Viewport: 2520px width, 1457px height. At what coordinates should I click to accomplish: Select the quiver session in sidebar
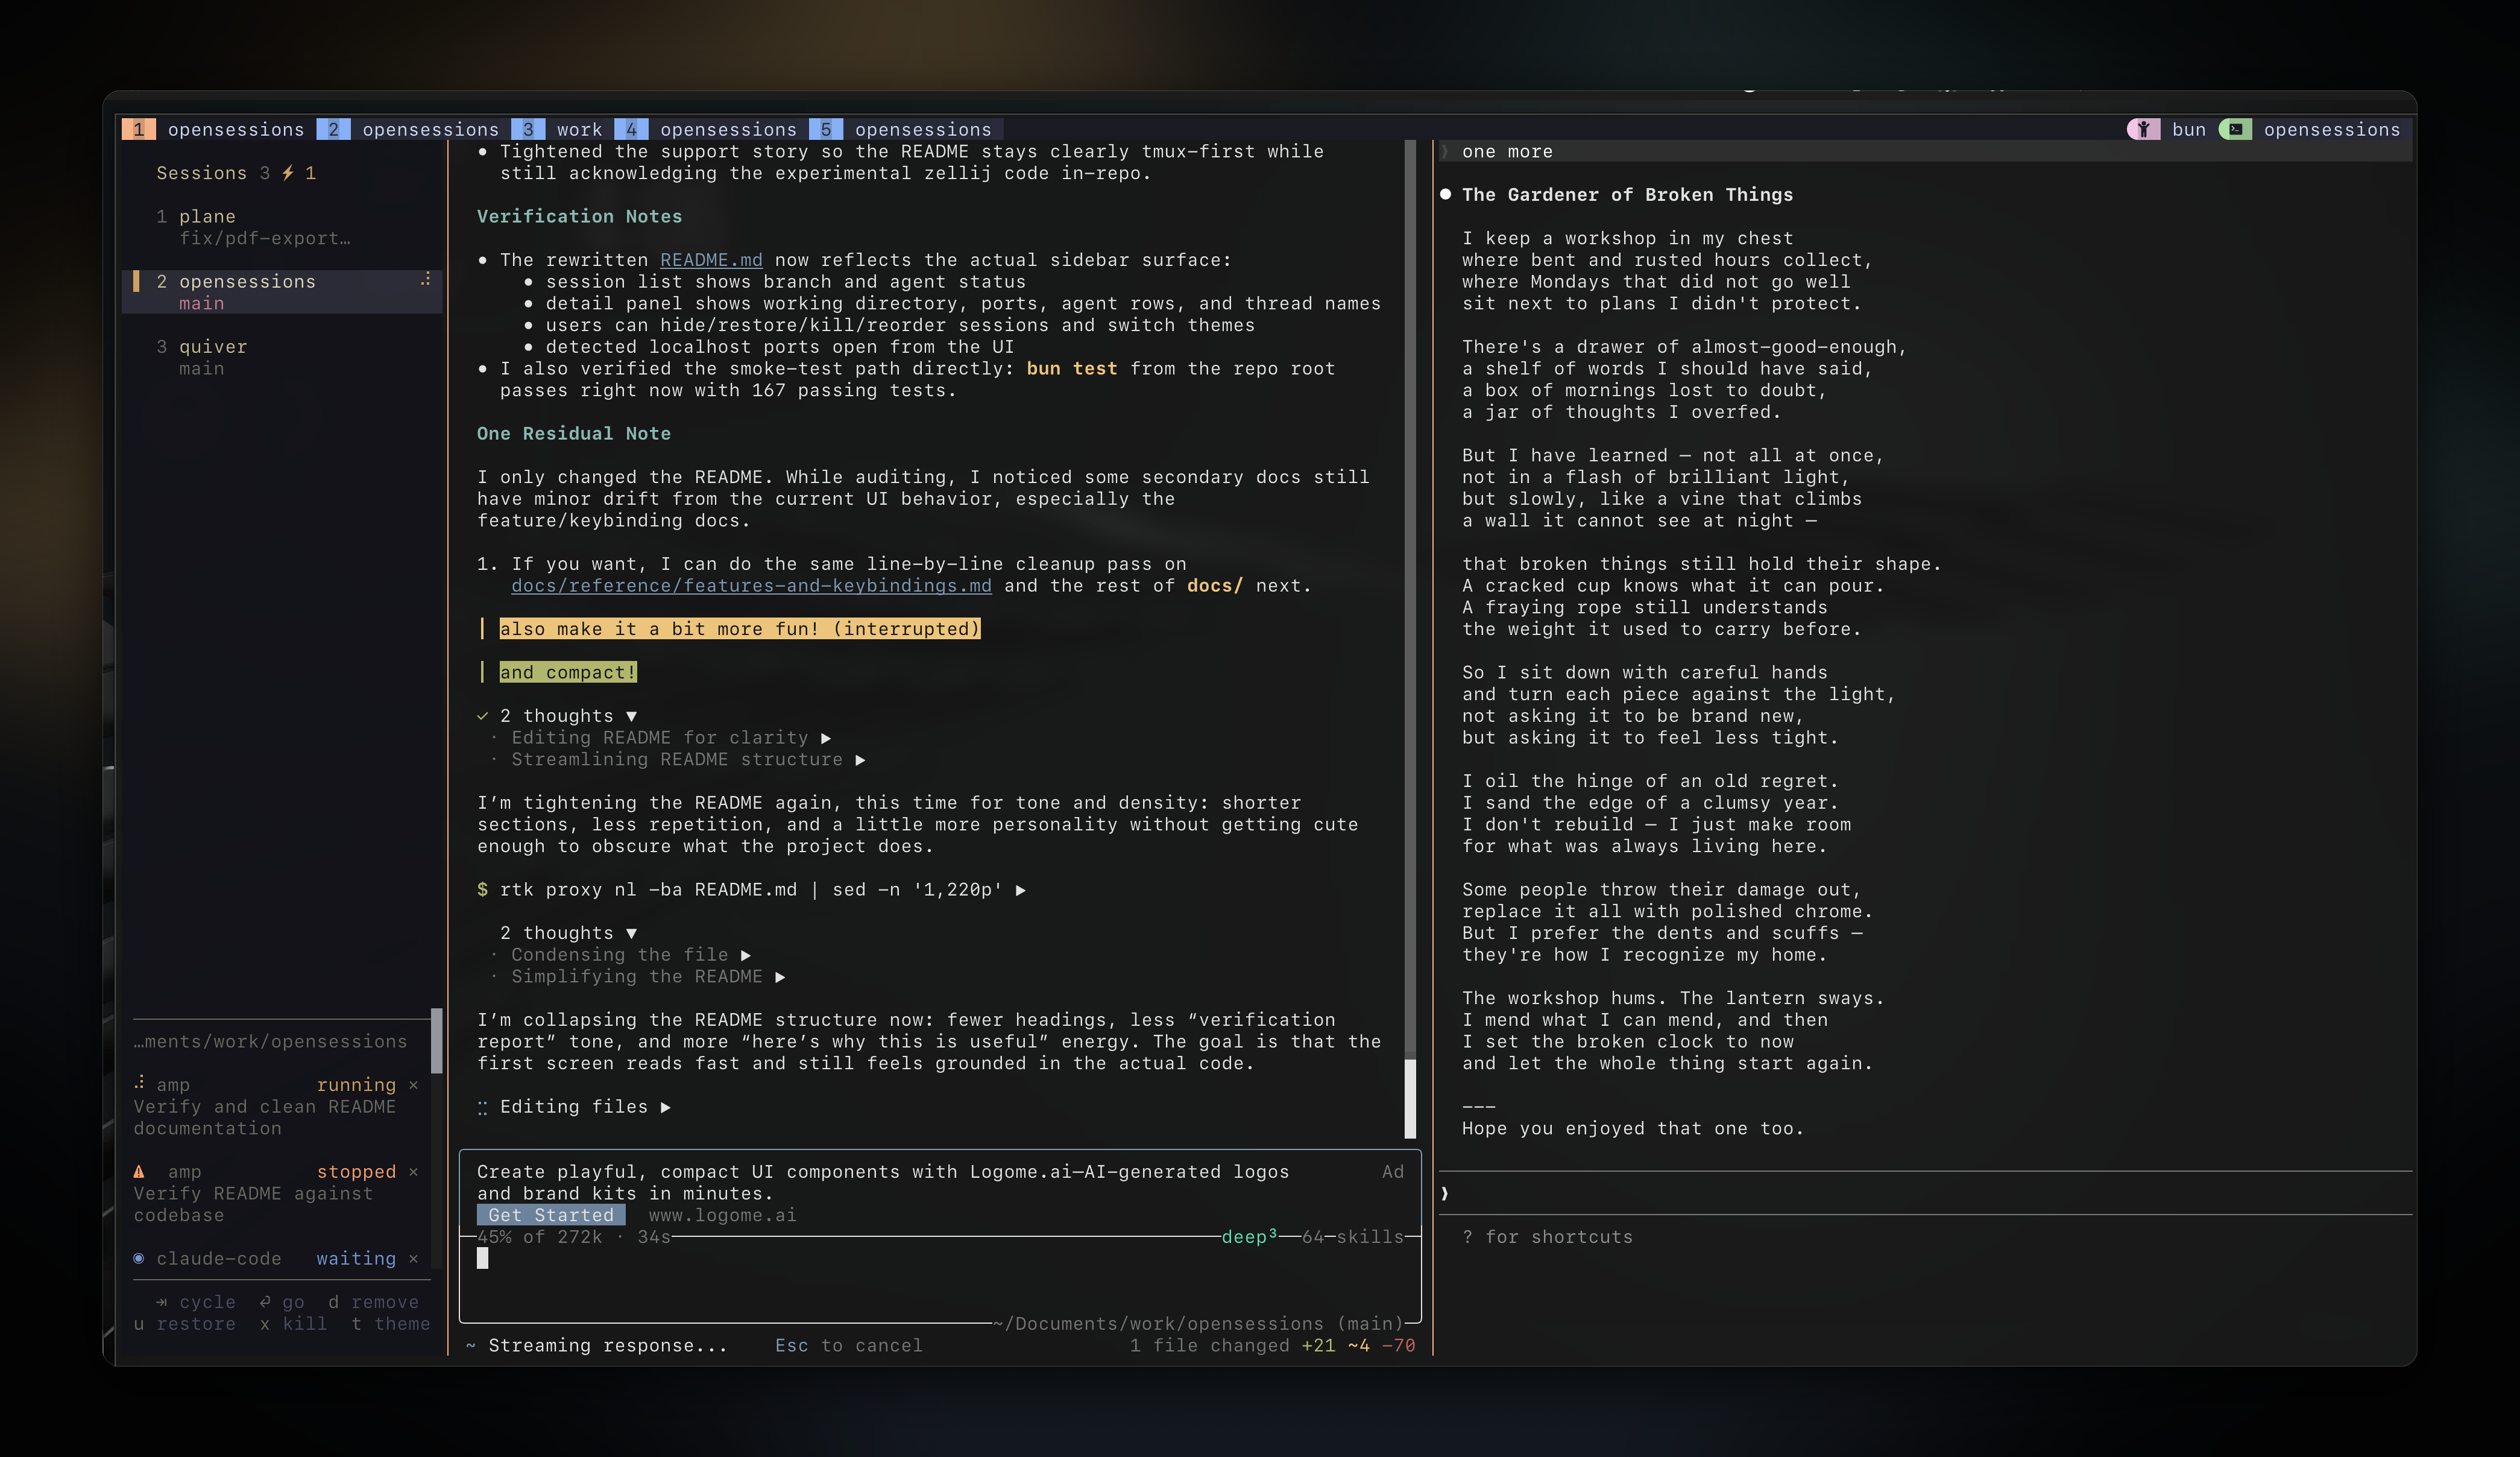point(212,347)
